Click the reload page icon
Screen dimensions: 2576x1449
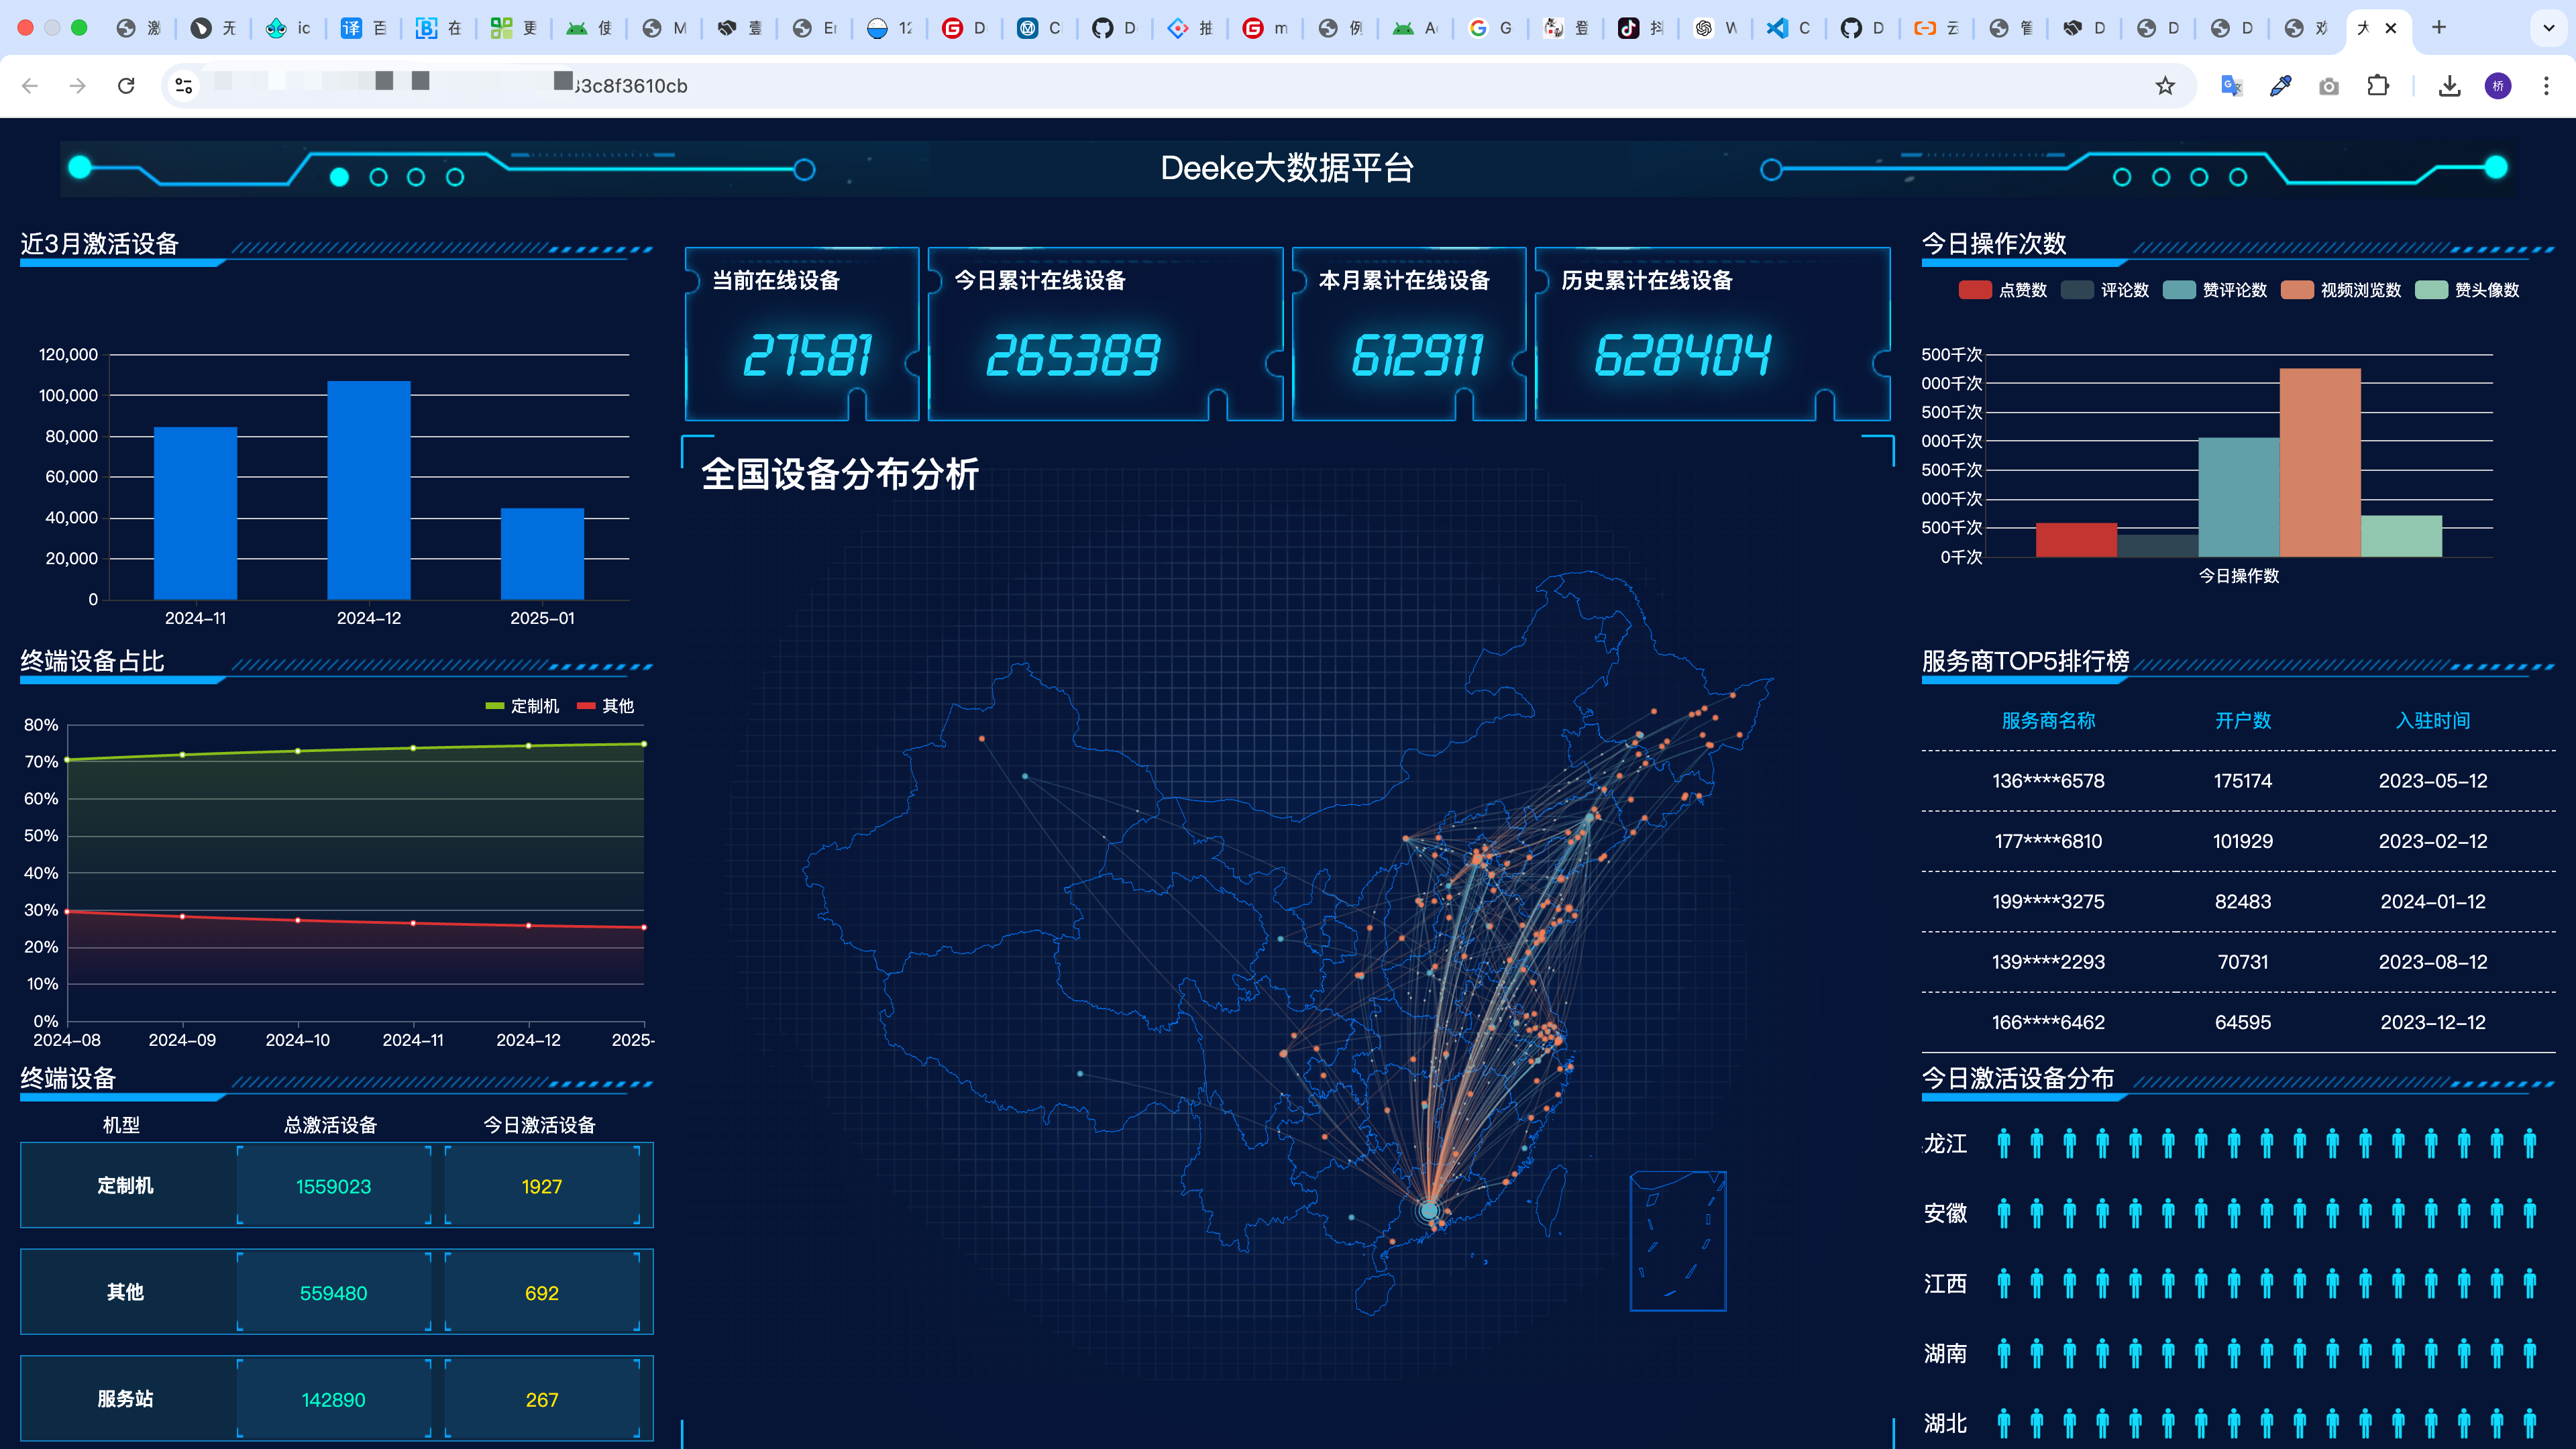pos(126,86)
